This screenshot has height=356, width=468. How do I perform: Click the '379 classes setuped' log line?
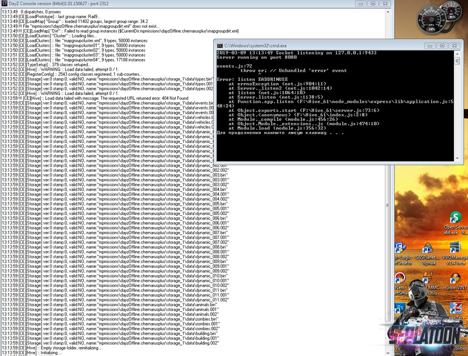[47, 65]
